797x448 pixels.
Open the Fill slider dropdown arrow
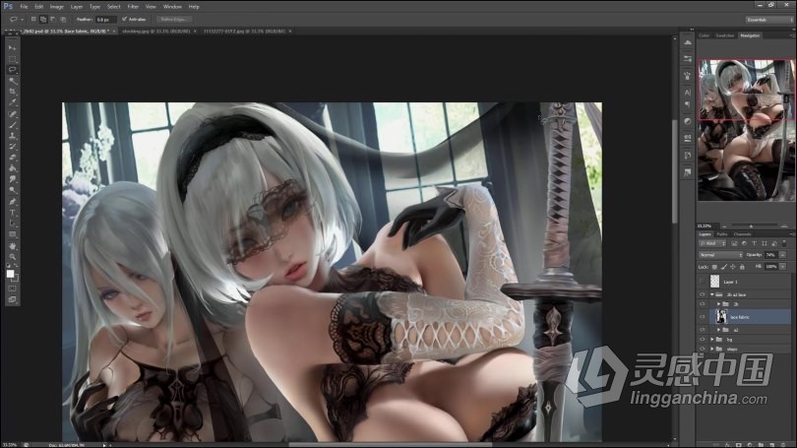click(783, 267)
